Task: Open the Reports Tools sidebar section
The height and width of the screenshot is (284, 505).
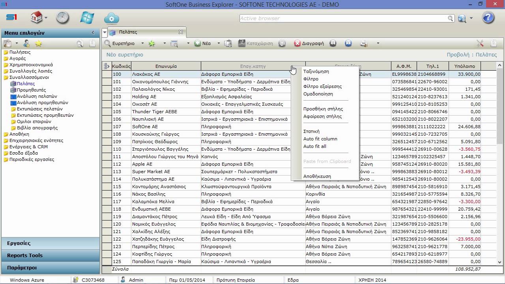Action: (x=50, y=256)
